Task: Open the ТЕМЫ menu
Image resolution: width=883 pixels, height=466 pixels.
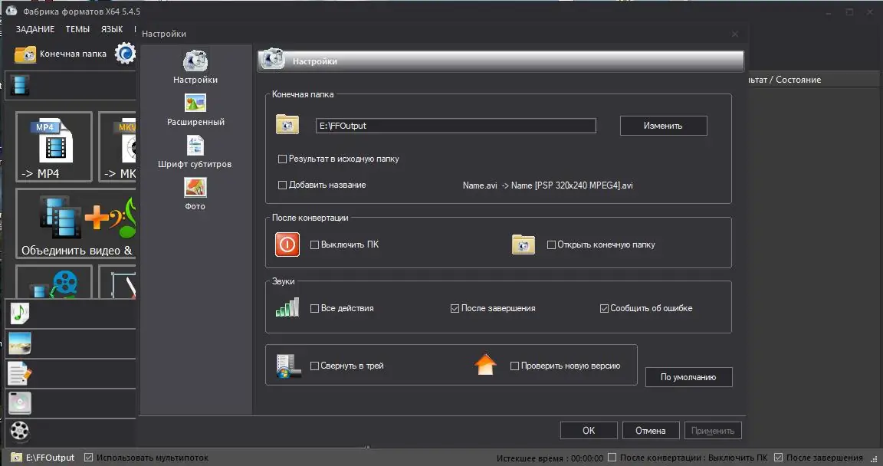Action: point(77,29)
